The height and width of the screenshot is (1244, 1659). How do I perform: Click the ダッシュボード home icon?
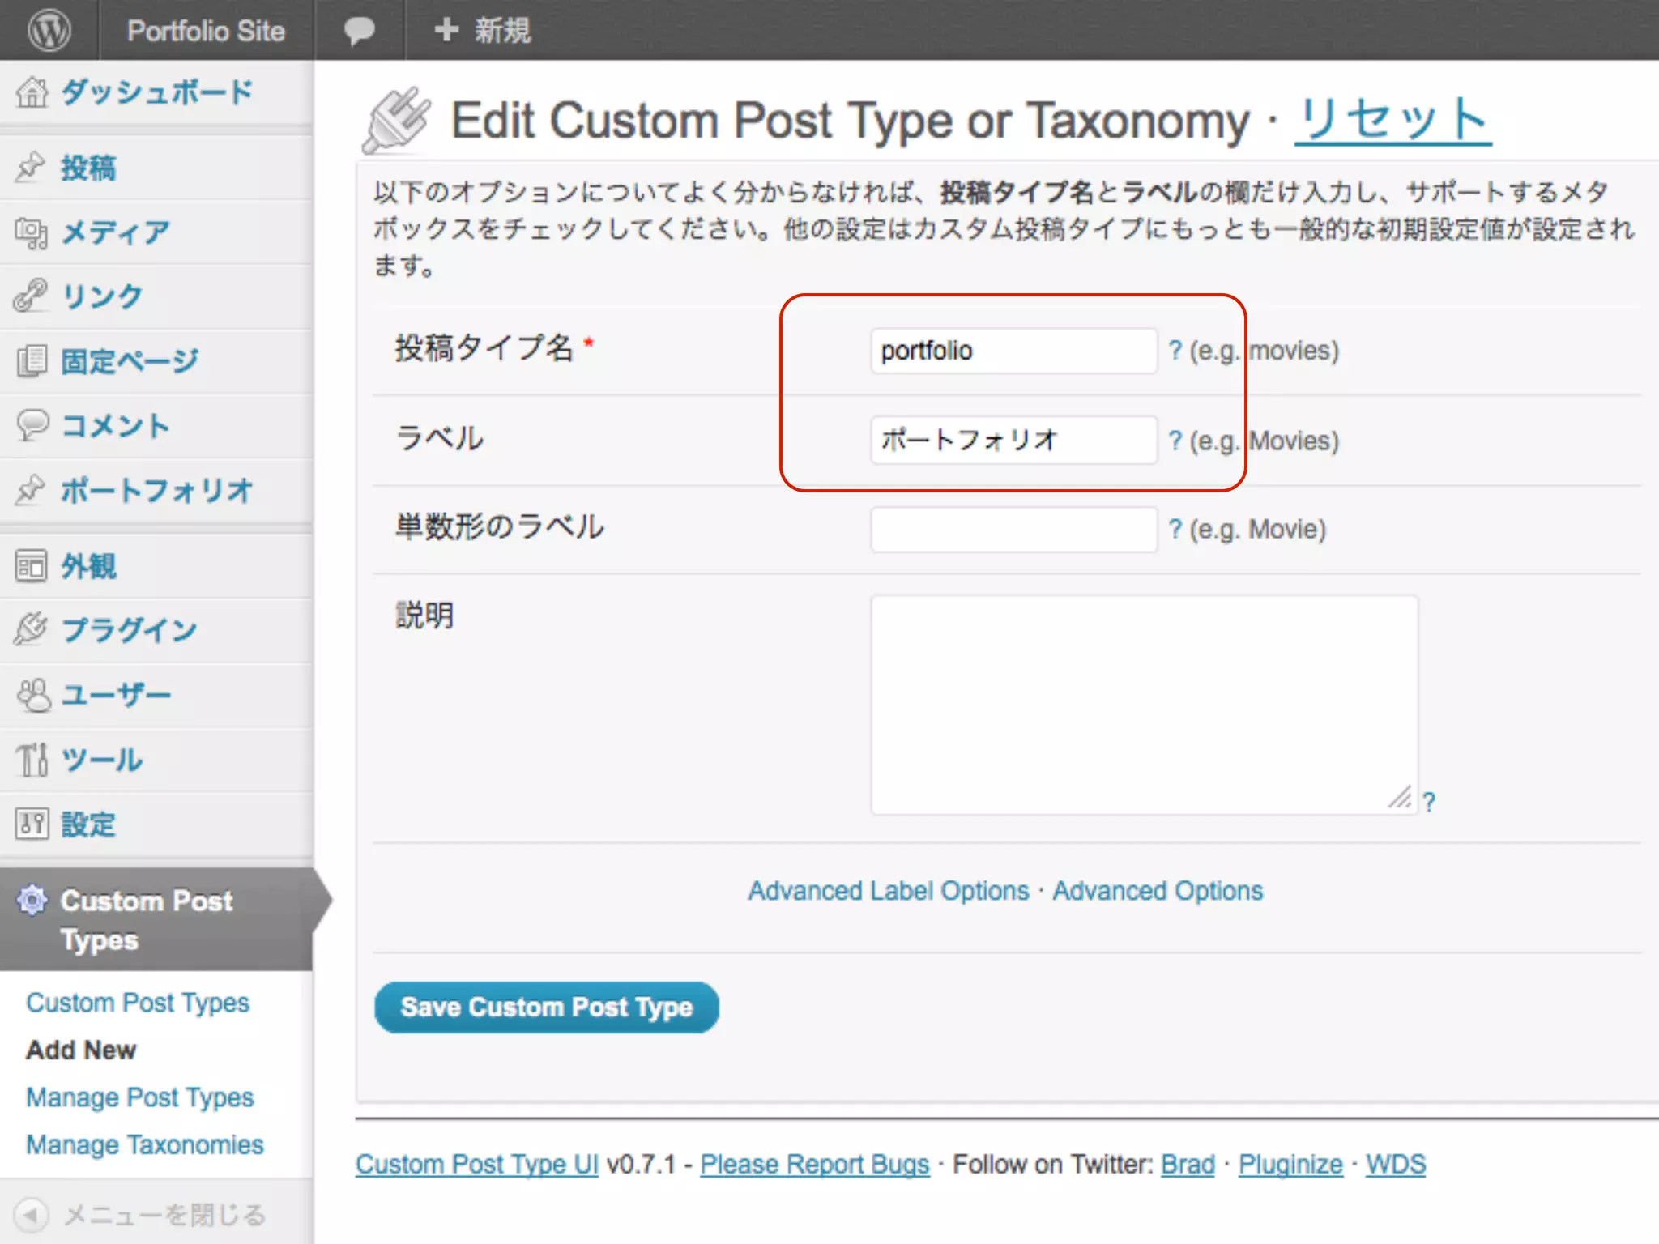tap(32, 92)
